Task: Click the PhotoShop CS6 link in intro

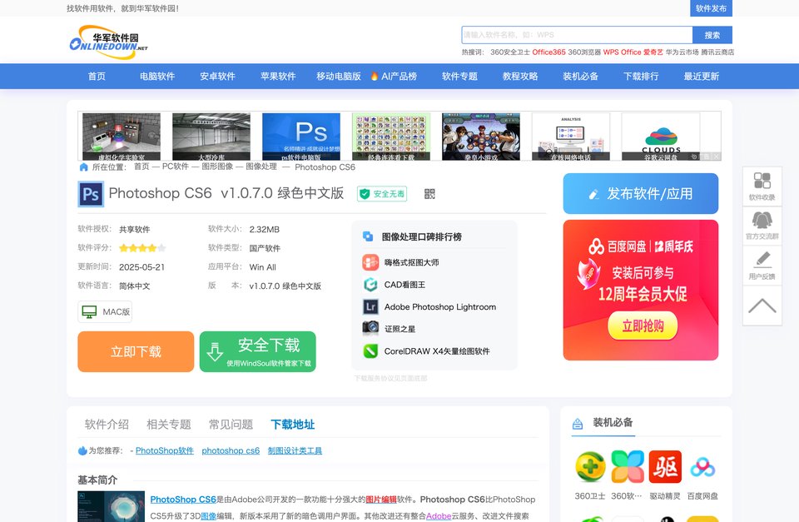Action: 183,500
